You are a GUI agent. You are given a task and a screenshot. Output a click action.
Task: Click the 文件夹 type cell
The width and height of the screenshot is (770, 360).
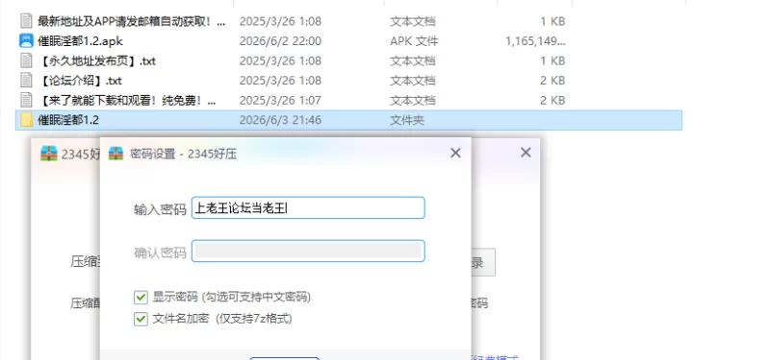click(x=407, y=120)
